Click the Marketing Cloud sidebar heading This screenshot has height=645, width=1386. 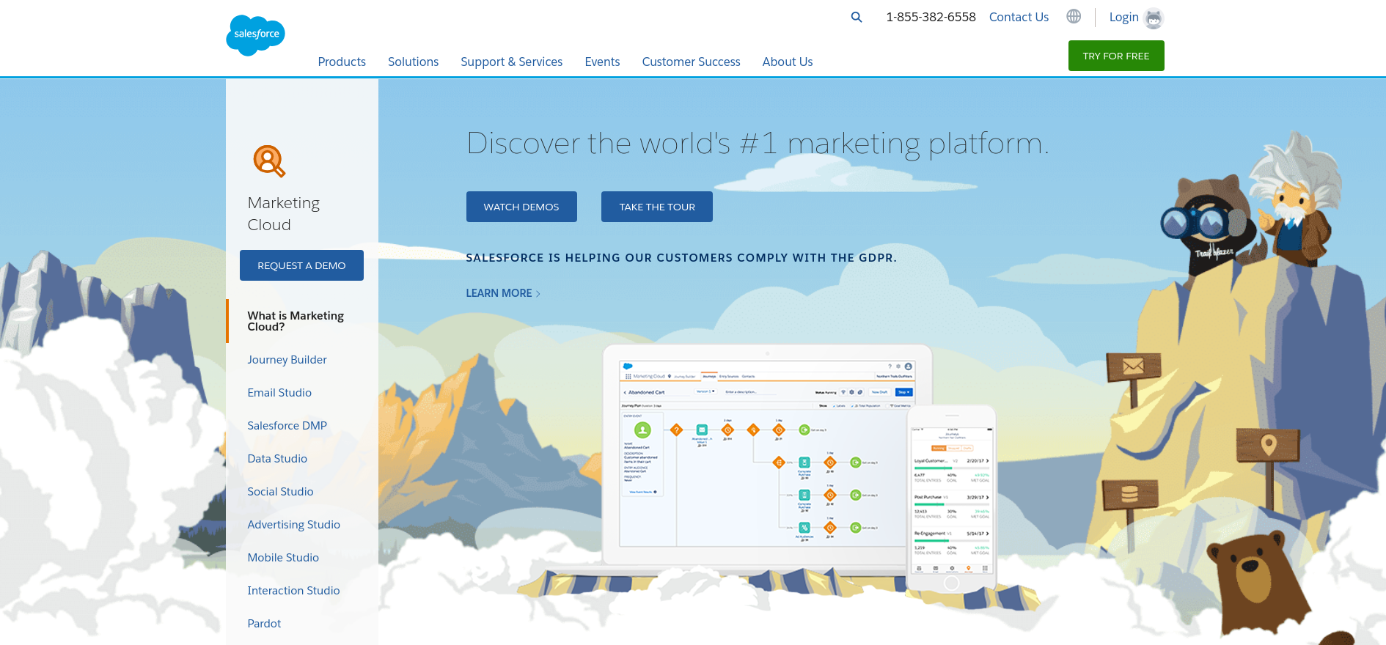point(283,213)
